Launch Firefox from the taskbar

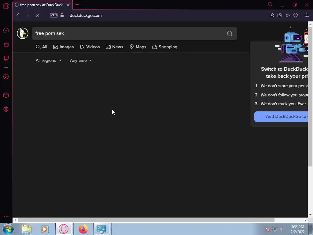tap(83, 229)
